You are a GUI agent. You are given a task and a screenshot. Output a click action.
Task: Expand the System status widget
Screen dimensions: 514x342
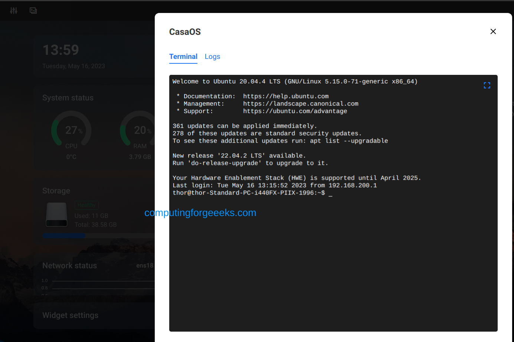click(x=68, y=97)
